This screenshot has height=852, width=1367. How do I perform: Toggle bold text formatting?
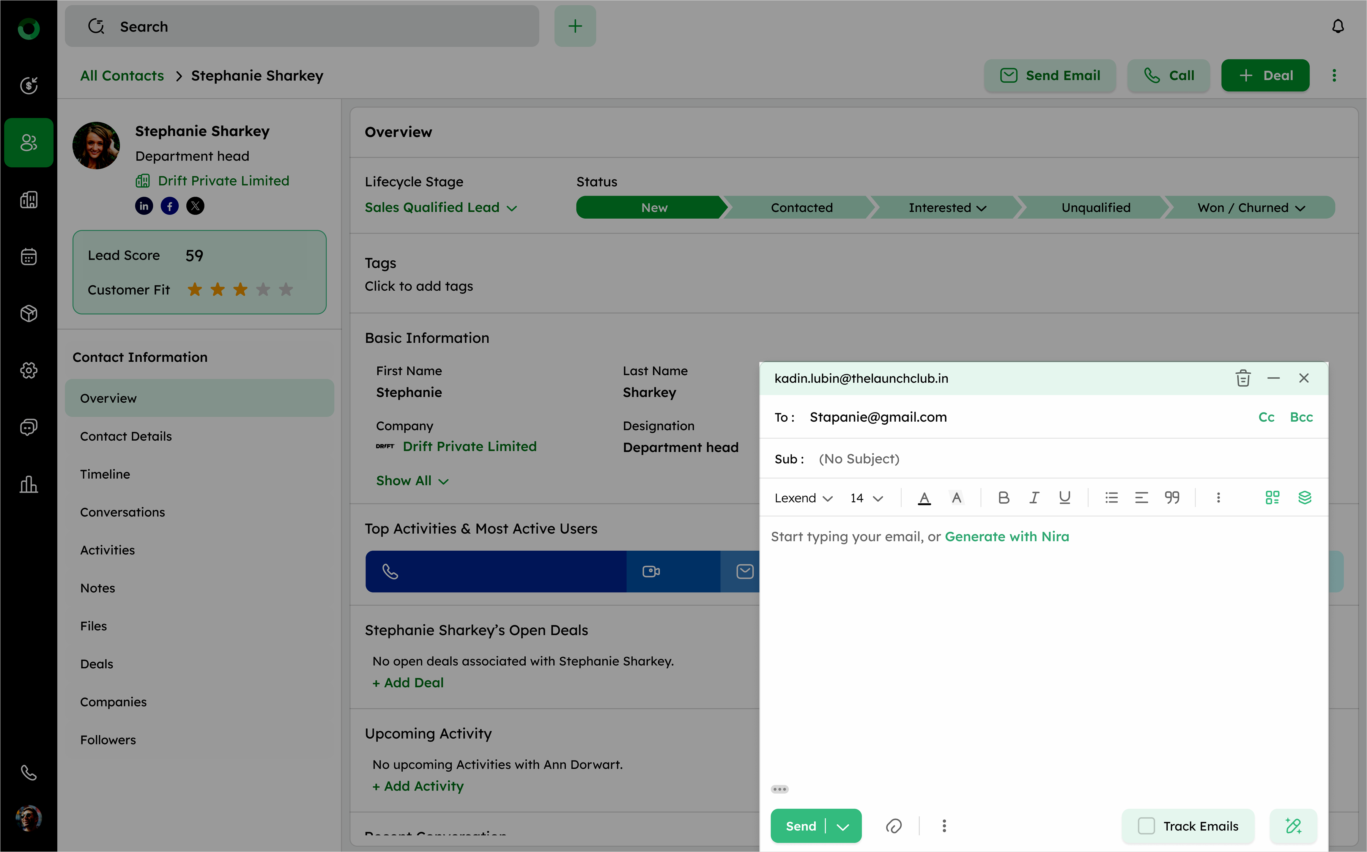pyautogui.click(x=1003, y=498)
